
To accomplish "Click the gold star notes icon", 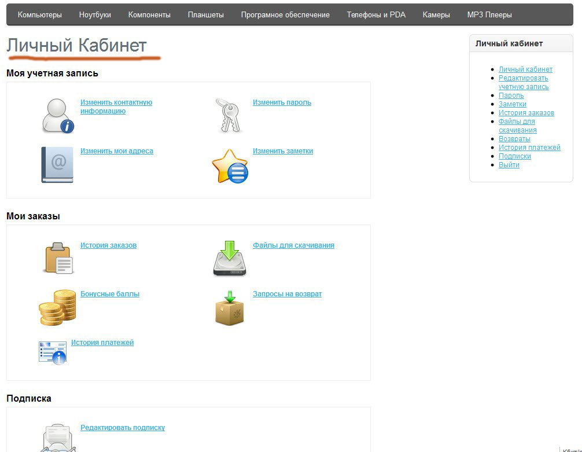I will click(x=230, y=166).
